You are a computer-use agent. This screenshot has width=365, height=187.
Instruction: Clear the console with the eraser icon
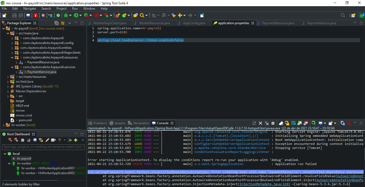click(281, 123)
